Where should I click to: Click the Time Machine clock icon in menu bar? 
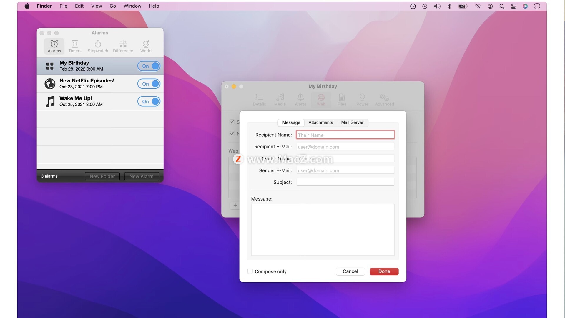pos(413,6)
